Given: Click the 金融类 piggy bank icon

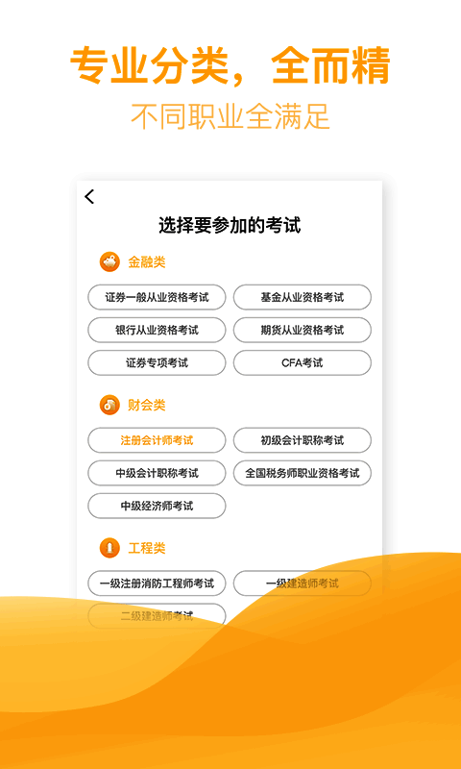Looking at the screenshot, I should [x=109, y=262].
